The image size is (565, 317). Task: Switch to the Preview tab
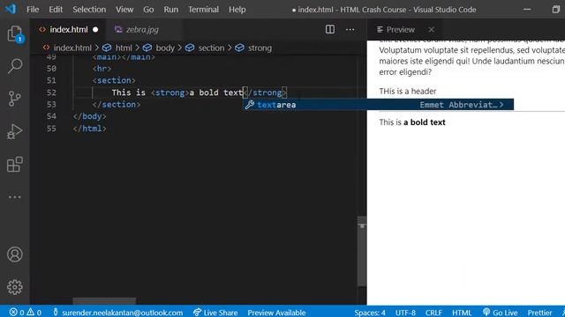click(x=400, y=29)
